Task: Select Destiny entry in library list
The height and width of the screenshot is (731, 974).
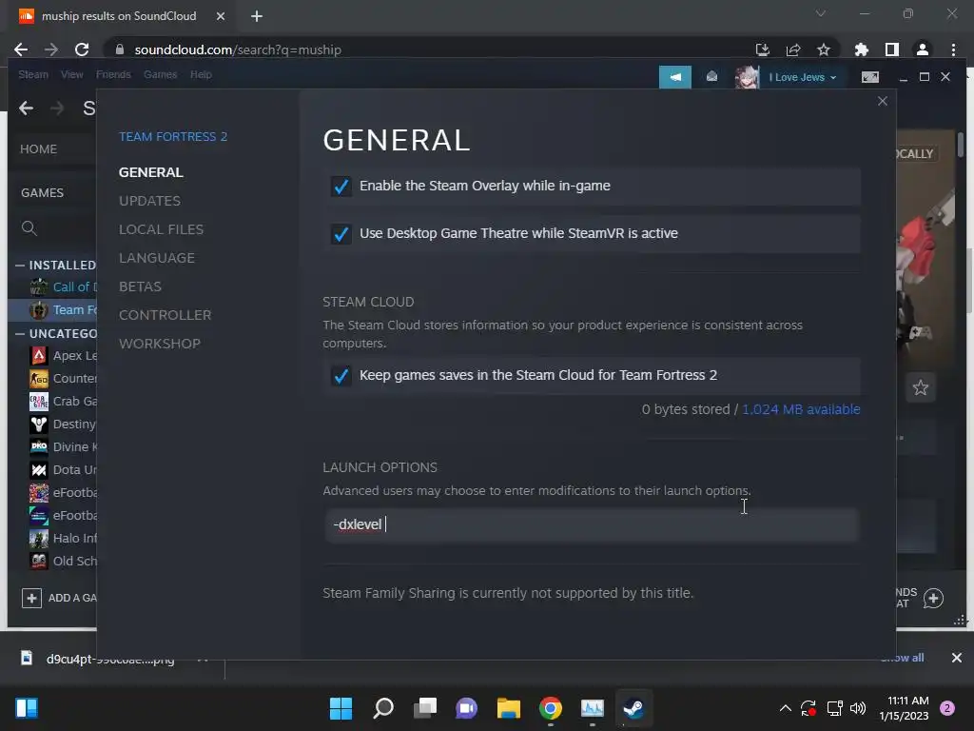Action: (x=64, y=424)
